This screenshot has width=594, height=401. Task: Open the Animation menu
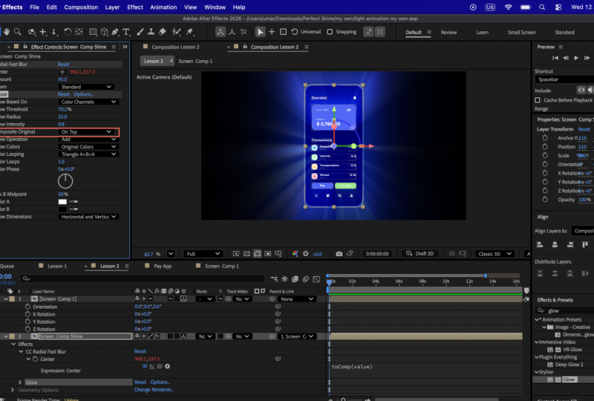pos(163,7)
